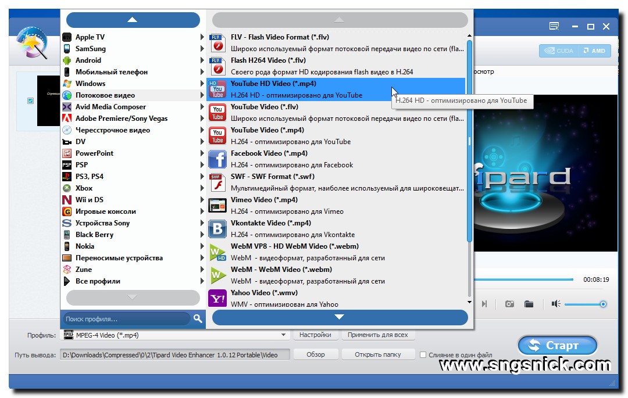Screen dimensions: 628x398
Task: Toggle AMD acceleration
Action: (x=594, y=51)
